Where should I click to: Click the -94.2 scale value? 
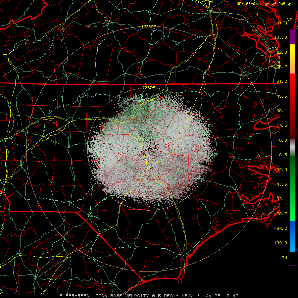coord(280,228)
